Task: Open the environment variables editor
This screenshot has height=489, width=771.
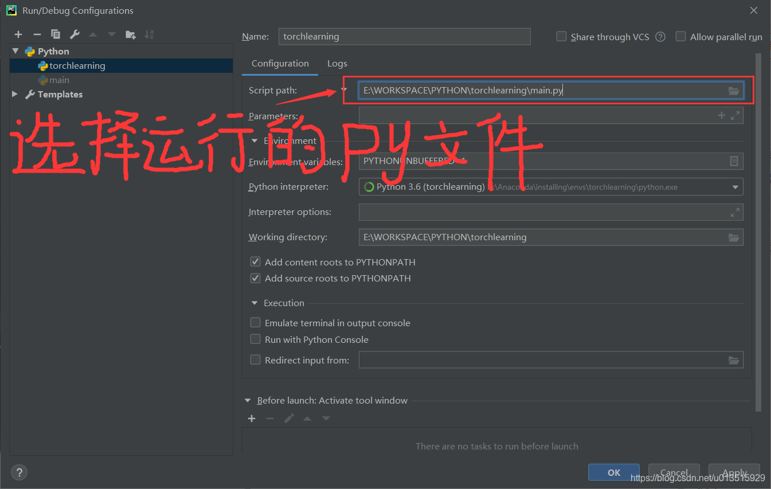Action: coord(734,161)
